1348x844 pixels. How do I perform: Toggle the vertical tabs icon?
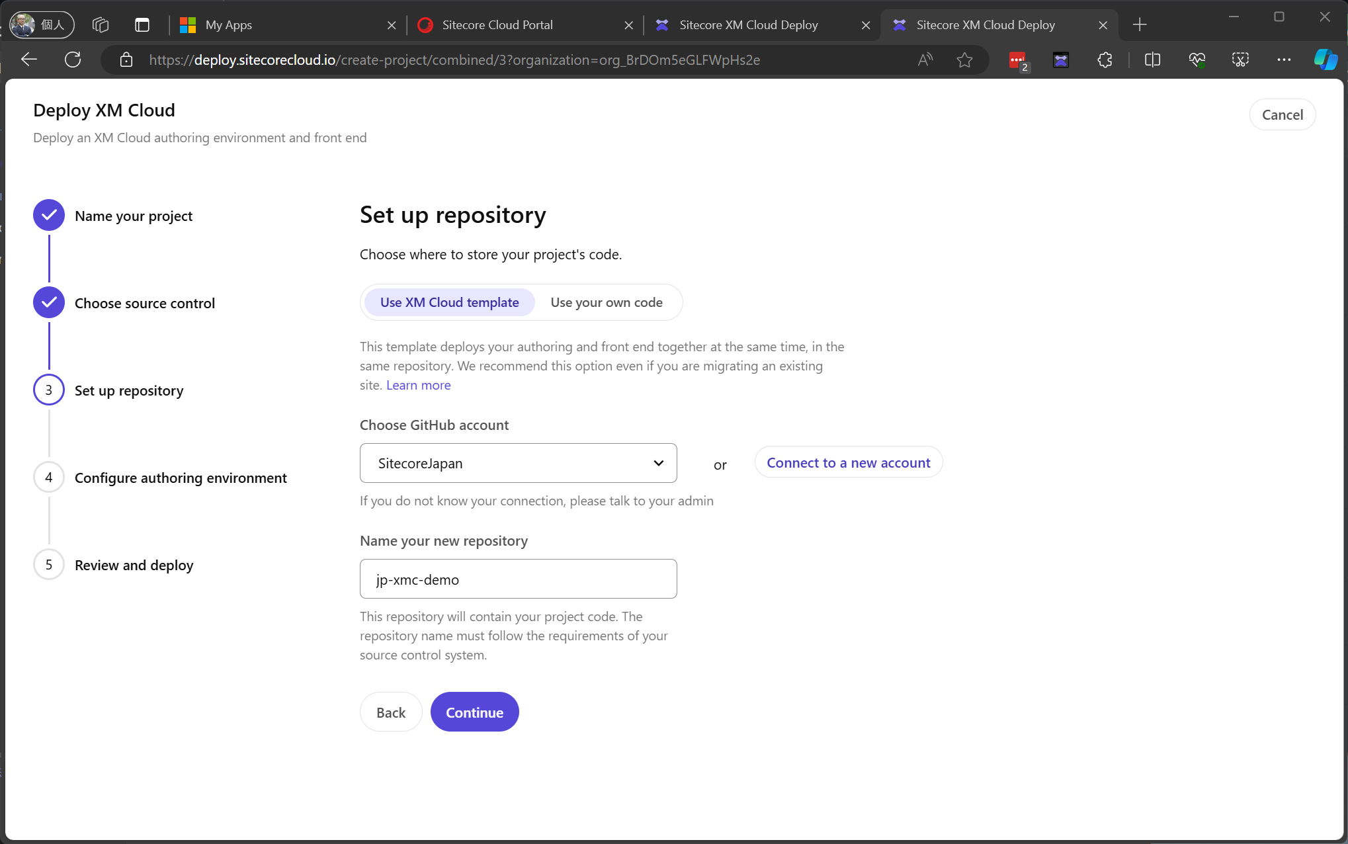pos(142,24)
